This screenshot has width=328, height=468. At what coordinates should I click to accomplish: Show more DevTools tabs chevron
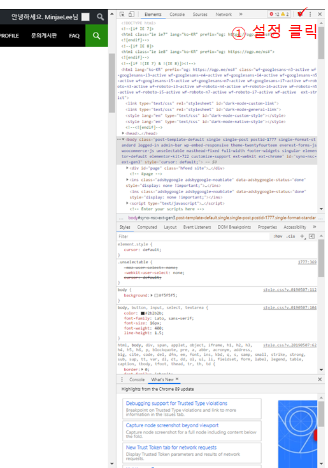[241, 14]
